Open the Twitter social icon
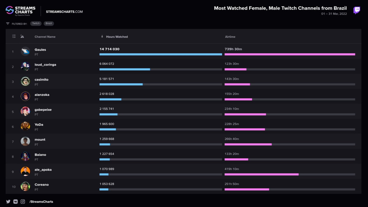This screenshot has width=368, height=207. pyautogui.click(x=8, y=201)
